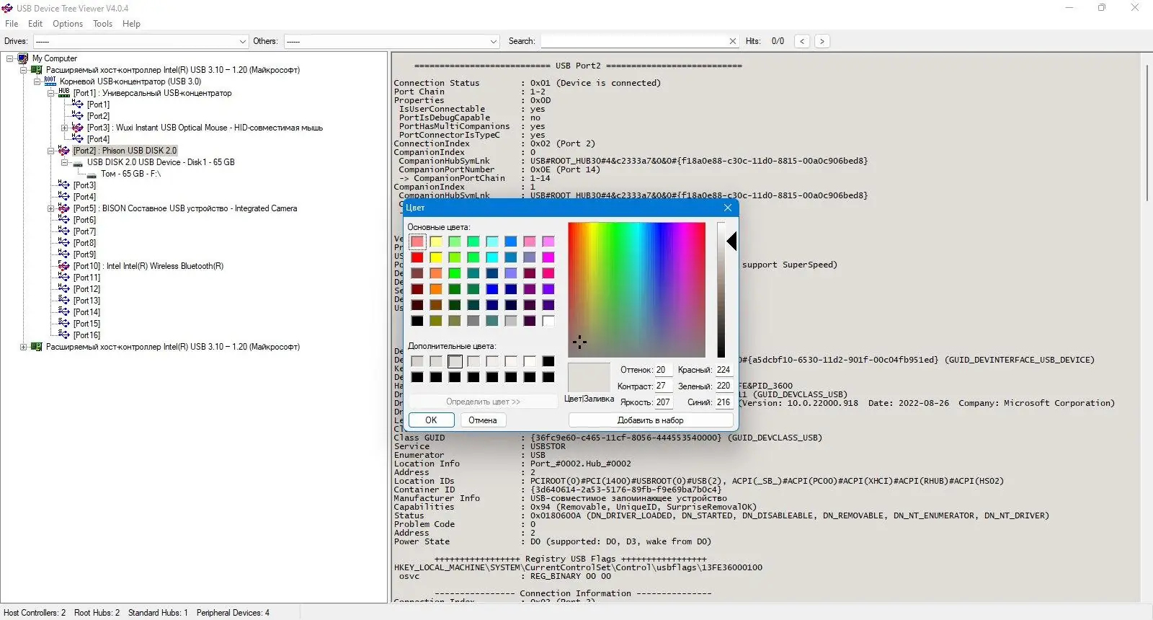Click the Port12 USB port icon
Screen dimensions: 1153x620
pos(64,289)
